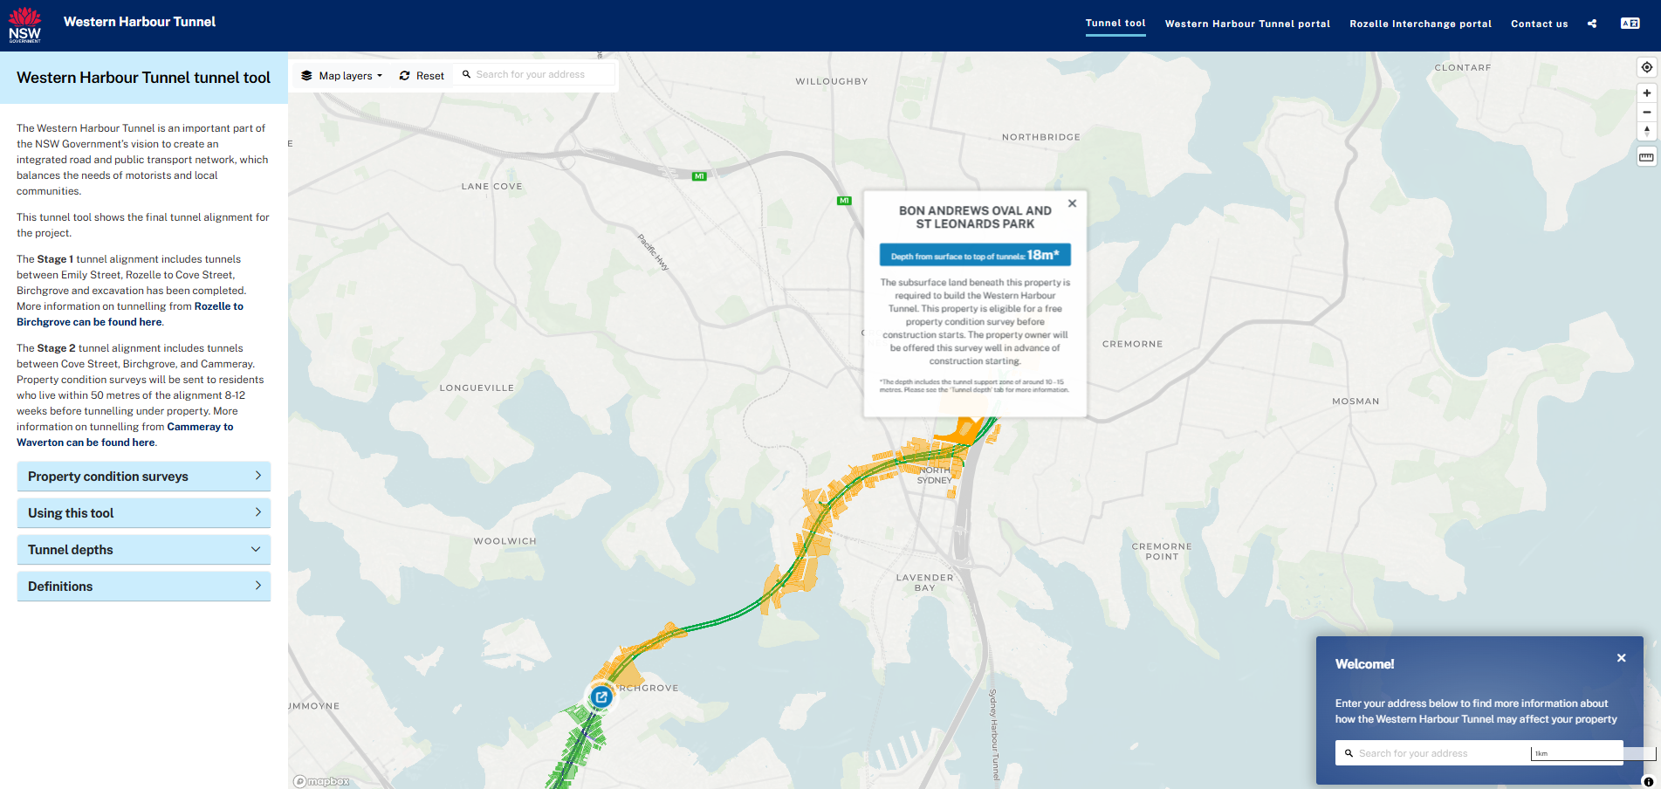Viewport: 1661px width, 789px height.
Task: Open Rozelle Interchange portal
Action: [x=1420, y=24]
